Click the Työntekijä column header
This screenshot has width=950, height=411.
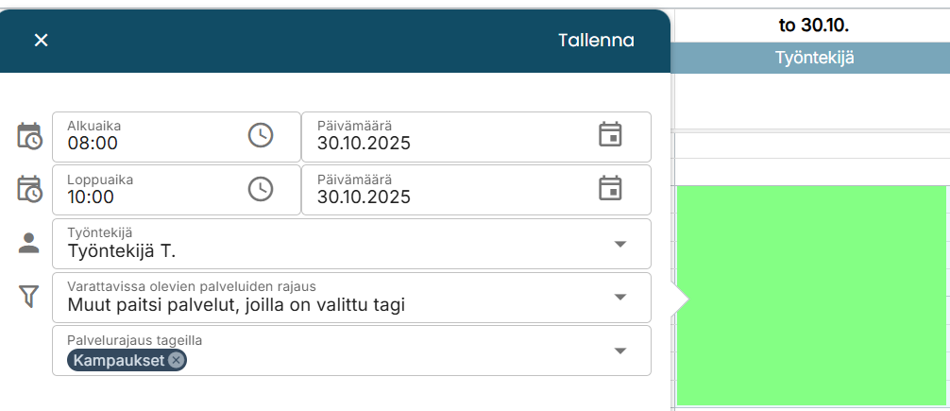pos(814,58)
